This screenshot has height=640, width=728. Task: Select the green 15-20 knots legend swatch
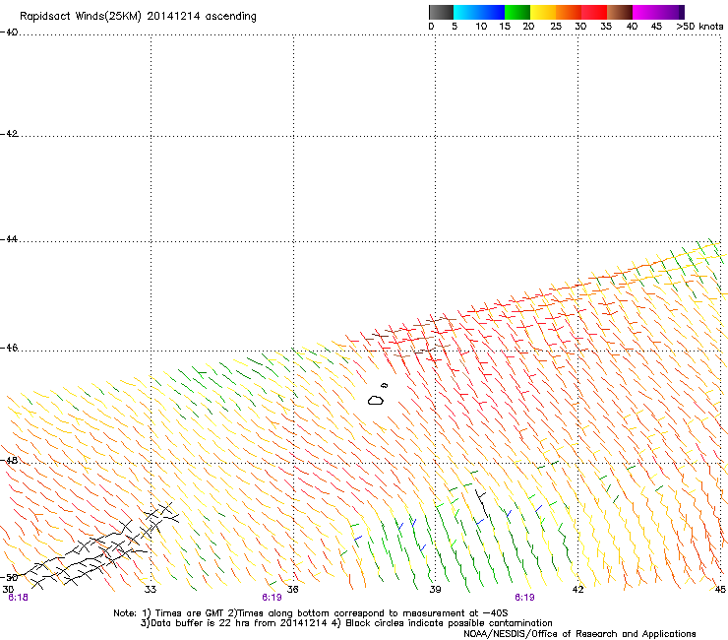point(517,12)
